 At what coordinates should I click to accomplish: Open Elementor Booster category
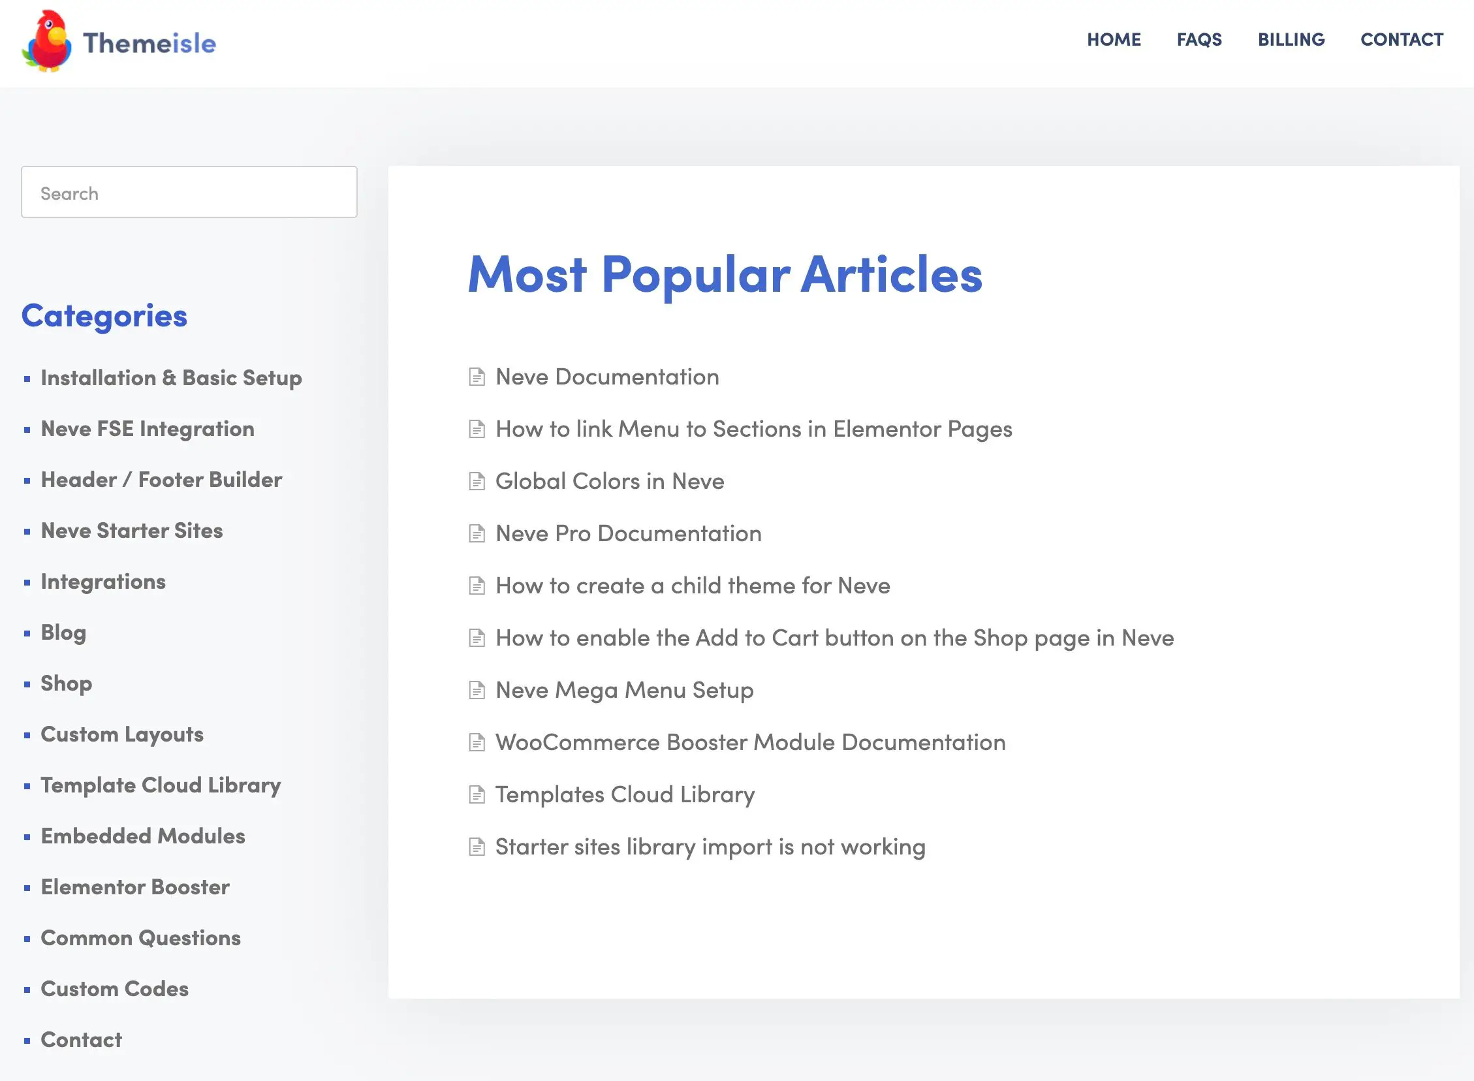[x=134, y=887]
